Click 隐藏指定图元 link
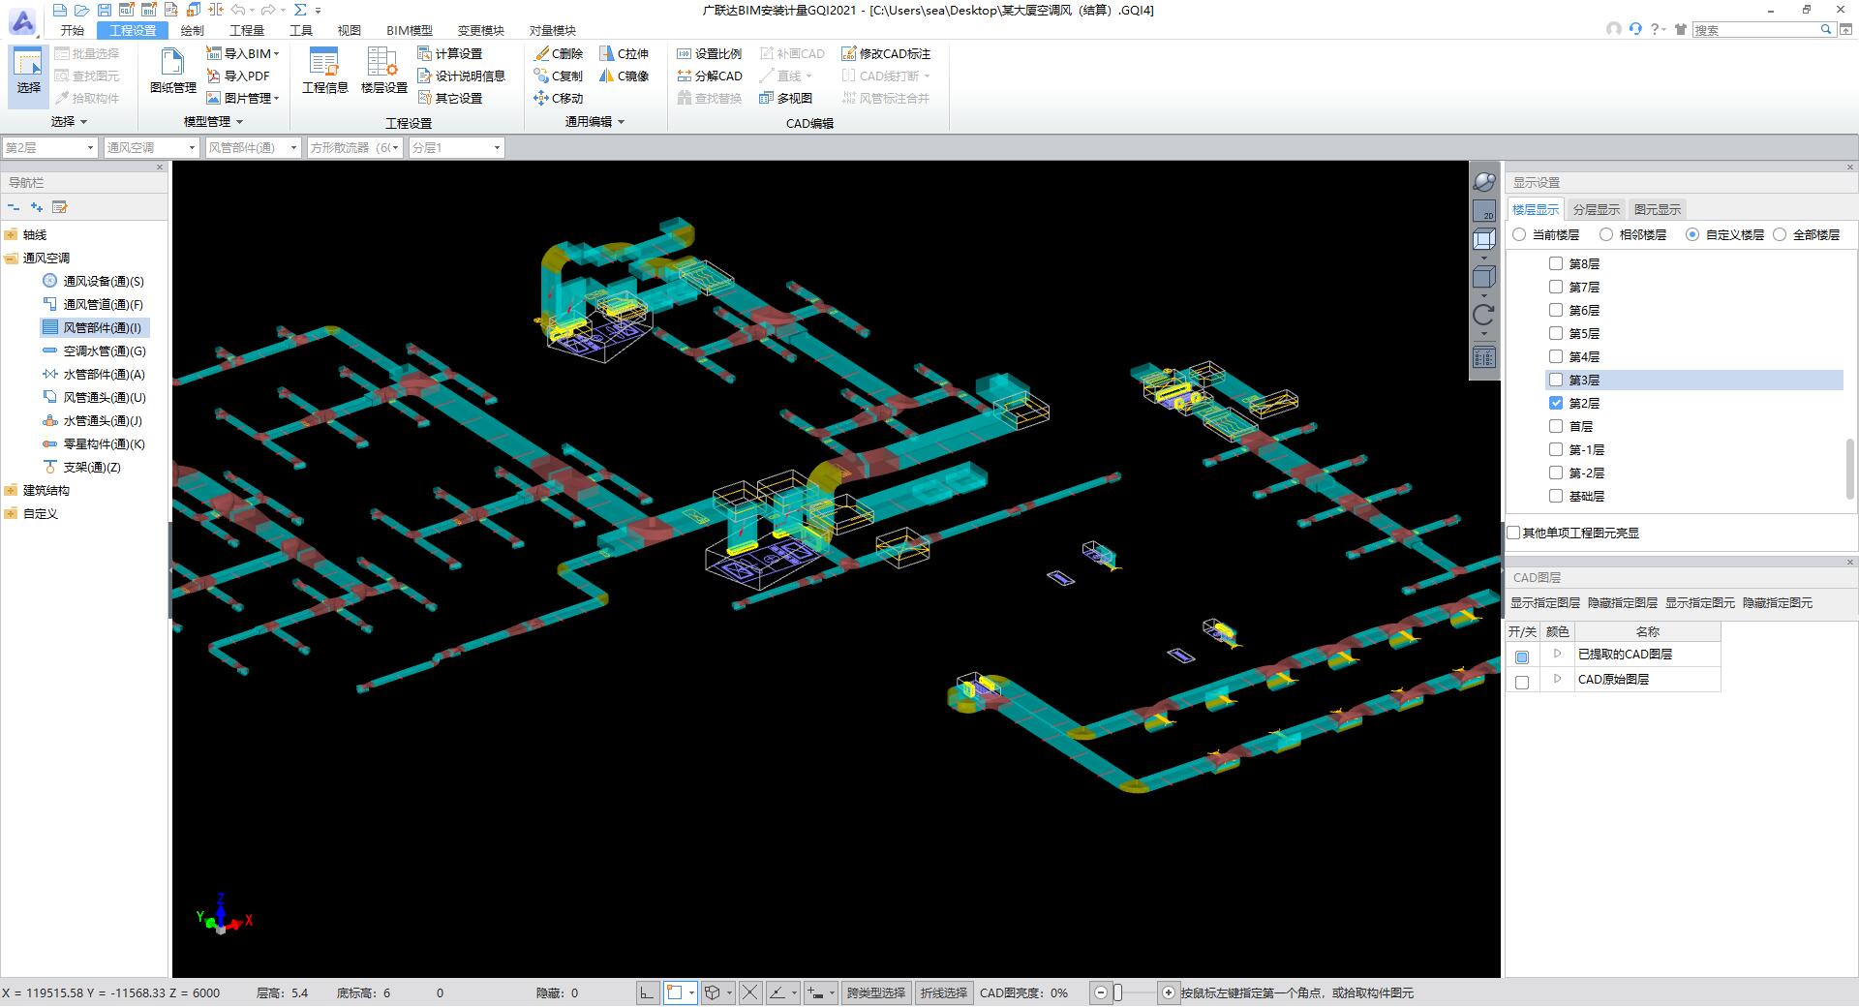Screen dimensions: 1859x1007 1777,602
